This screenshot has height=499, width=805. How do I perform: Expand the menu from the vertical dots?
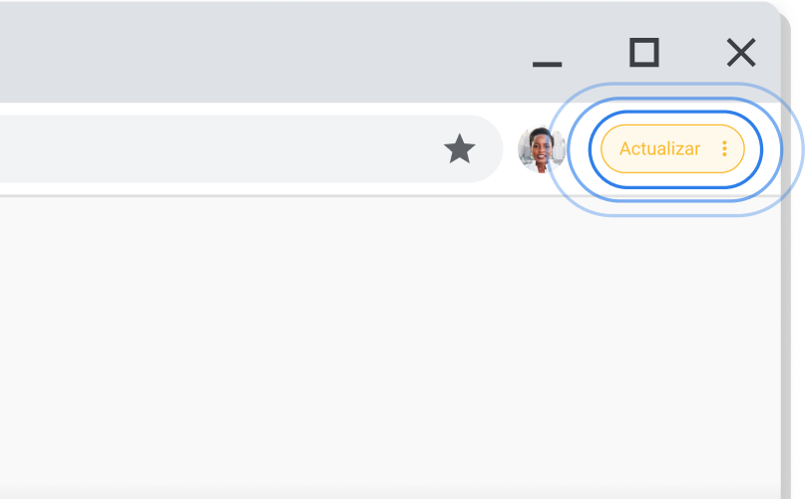(725, 149)
